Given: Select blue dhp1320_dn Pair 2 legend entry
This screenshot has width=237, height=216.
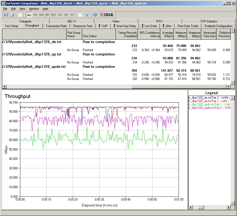Looking at the screenshot, I should (x=209, y=98).
